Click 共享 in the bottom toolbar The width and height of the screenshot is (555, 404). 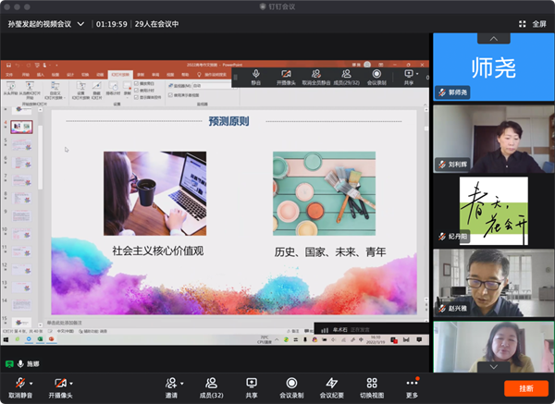252,387
